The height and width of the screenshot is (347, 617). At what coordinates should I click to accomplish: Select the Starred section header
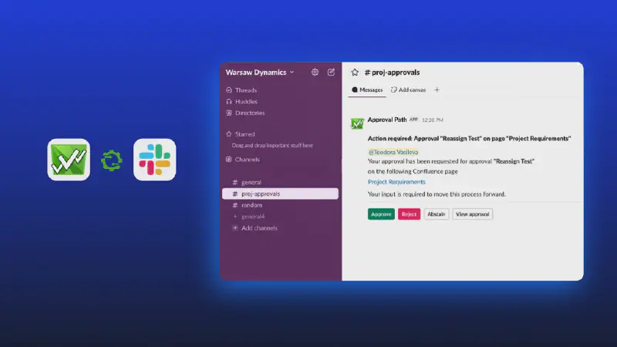coord(244,134)
